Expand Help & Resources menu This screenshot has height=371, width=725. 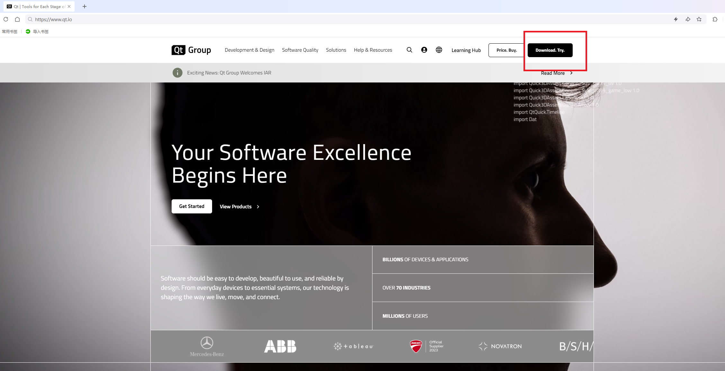tap(373, 50)
